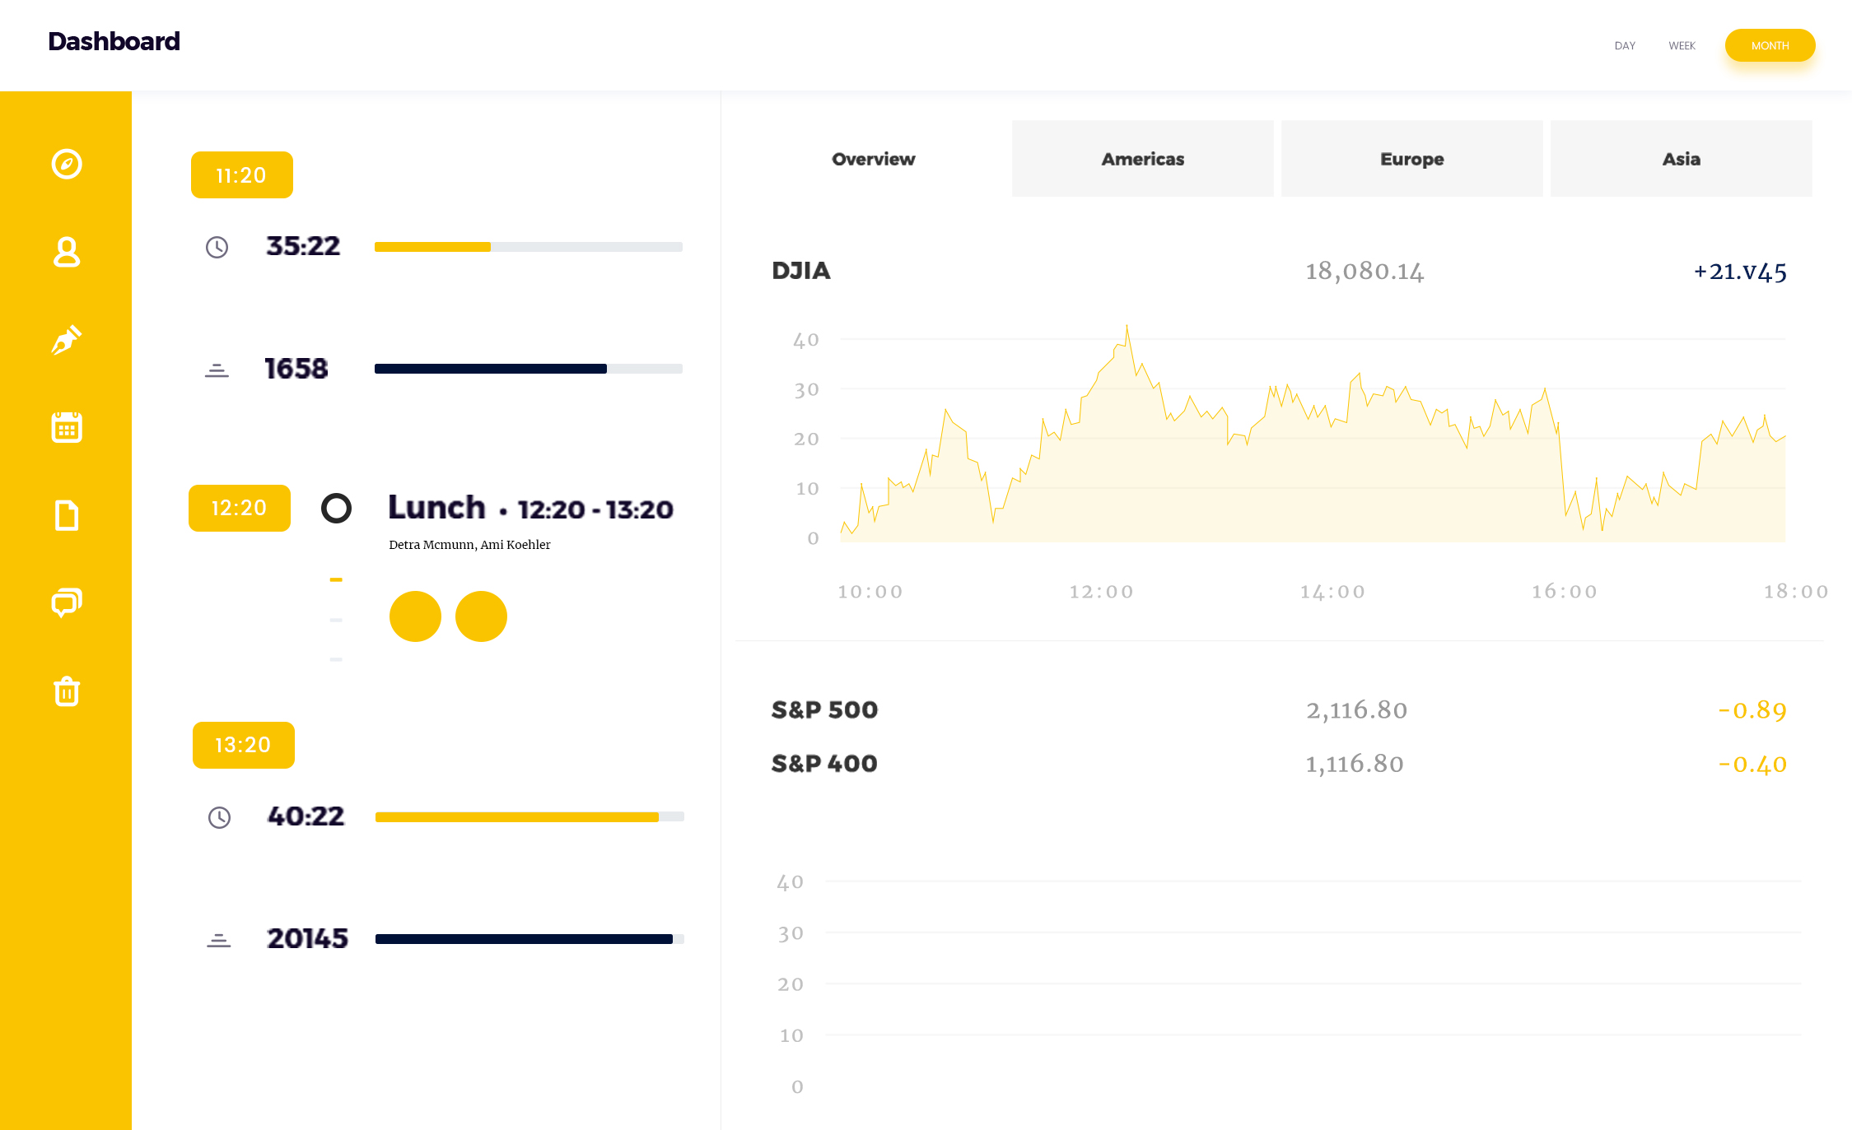Open the compass explore icon in sidebar

tap(67, 164)
